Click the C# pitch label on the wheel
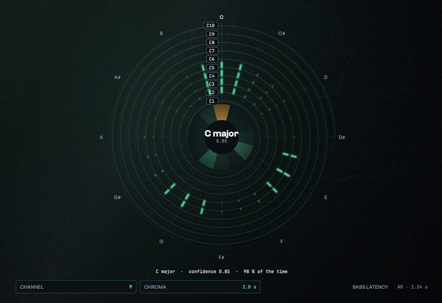This screenshot has width=442, height=303. (x=282, y=33)
